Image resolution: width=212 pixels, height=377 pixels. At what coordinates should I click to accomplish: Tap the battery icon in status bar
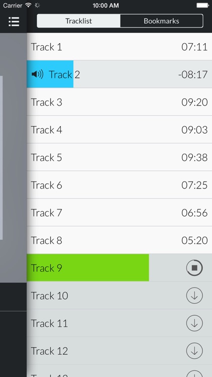[202, 6]
